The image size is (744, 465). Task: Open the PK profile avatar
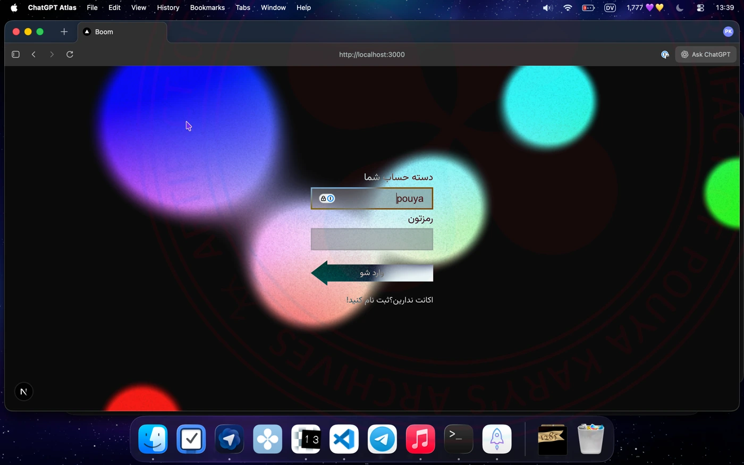[x=728, y=32]
